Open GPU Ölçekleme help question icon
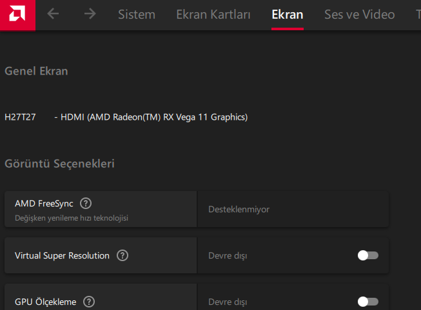Viewport: 421px width, 310px height. coord(89,302)
